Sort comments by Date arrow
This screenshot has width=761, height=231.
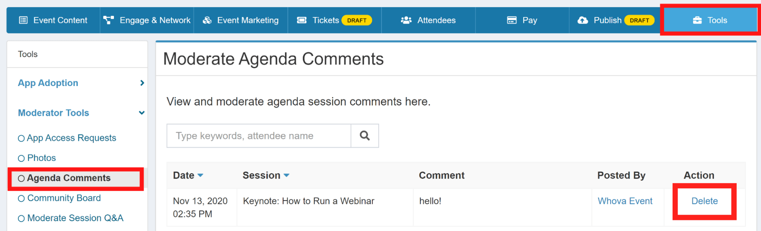click(200, 175)
